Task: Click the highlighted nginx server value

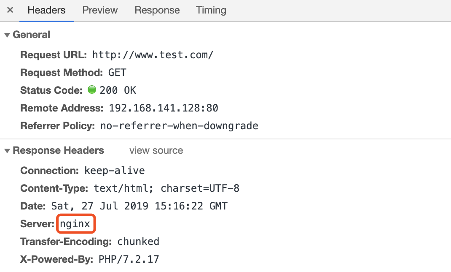Action: [x=75, y=224]
